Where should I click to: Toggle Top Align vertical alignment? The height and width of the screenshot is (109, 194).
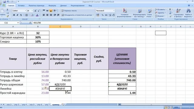click(x=44, y=11)
